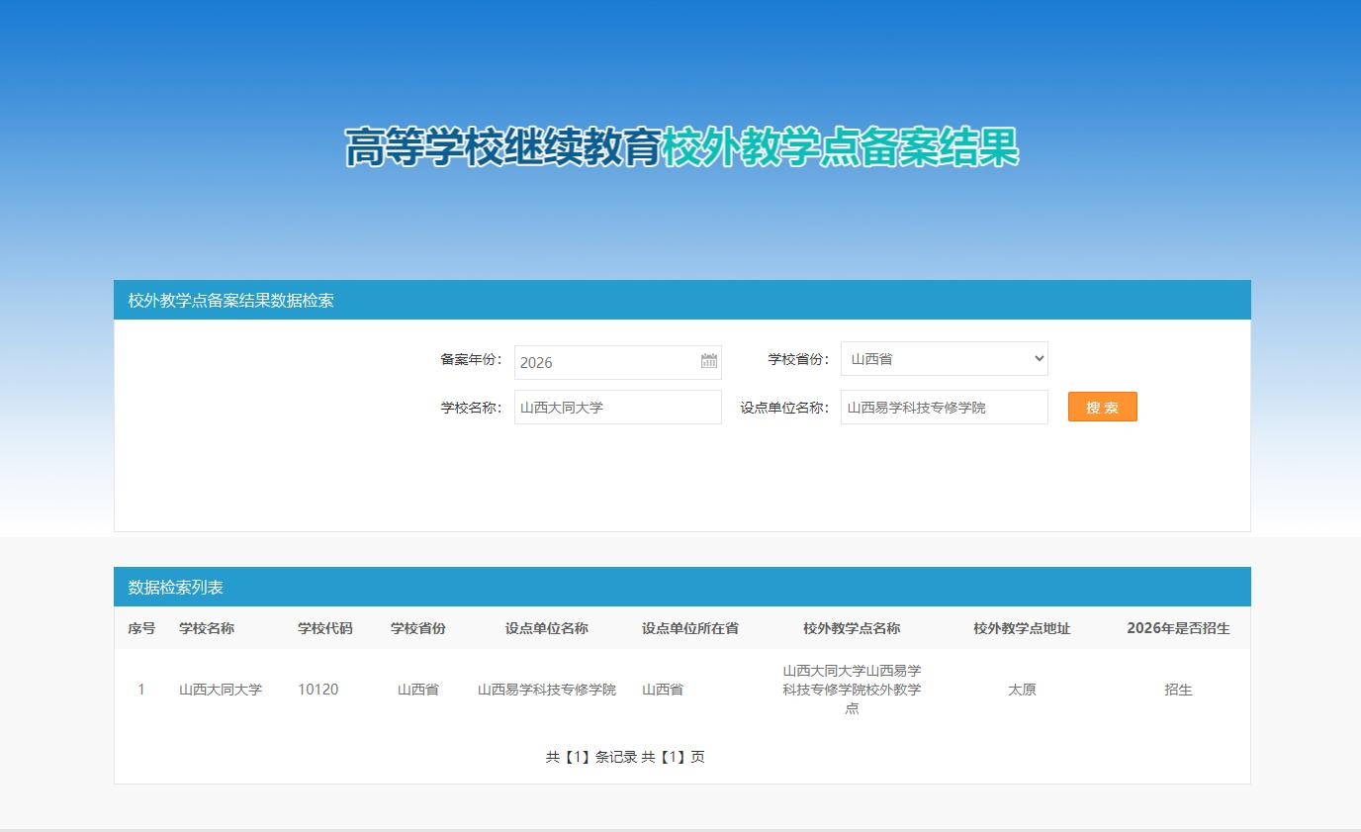
Task: Click the 太原 address cell
Action: click(1022, 690)
